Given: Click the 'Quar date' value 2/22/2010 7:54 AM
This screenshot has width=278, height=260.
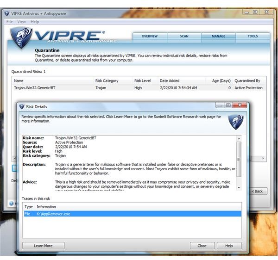Looking at the screenshot, I should click(x=71, y=147).
